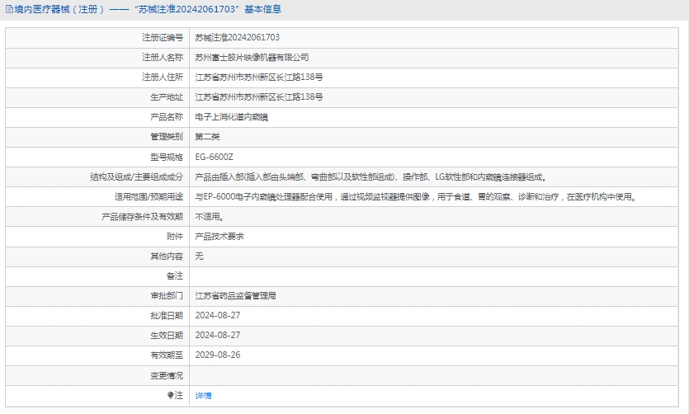Click the product name 电子上消化道内窥镜
Image resolution: width=689 pixels, height=414 pixels.
tap(231, 117)
